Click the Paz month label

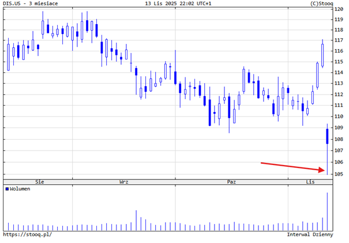[x=232, y=182]
